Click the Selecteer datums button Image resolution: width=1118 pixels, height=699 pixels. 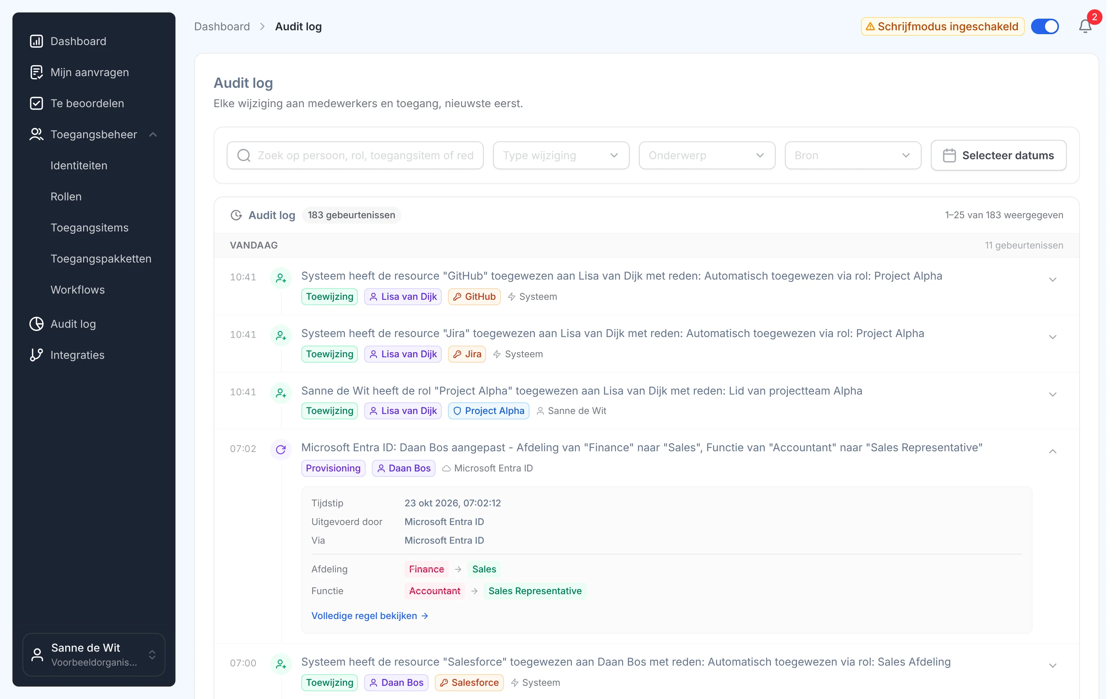tap(998, 155)
